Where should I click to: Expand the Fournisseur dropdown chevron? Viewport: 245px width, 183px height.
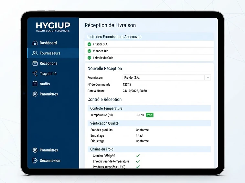208,78
